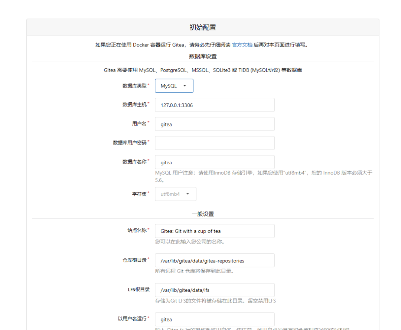This screenshot has height=330, width=401.
Task: Click the 站点名称 field
Action: point(215,231)
